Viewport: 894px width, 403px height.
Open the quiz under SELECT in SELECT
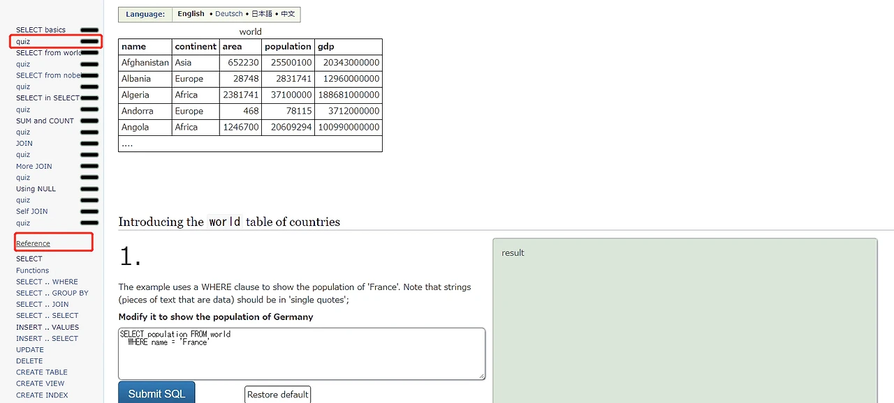coord(23,109)
